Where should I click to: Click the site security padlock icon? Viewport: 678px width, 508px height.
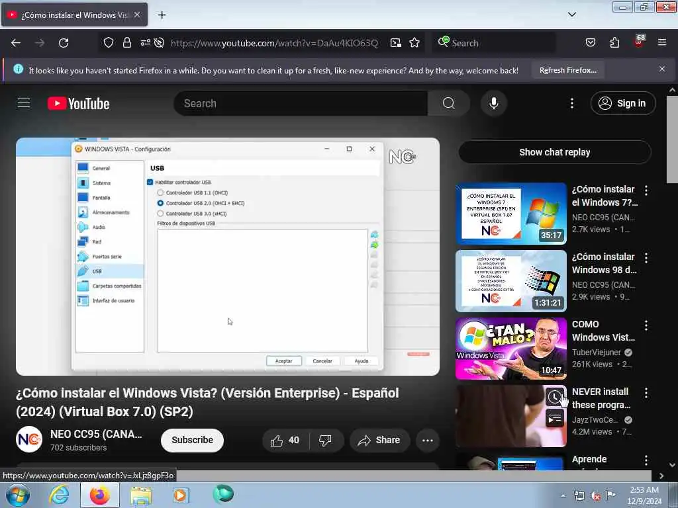click(x=126, y=42)
